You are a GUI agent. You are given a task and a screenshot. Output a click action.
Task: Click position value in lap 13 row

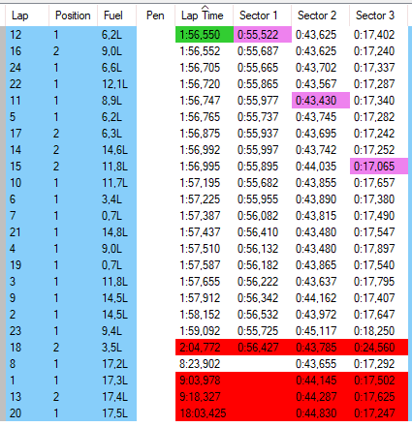pos(56,397)
